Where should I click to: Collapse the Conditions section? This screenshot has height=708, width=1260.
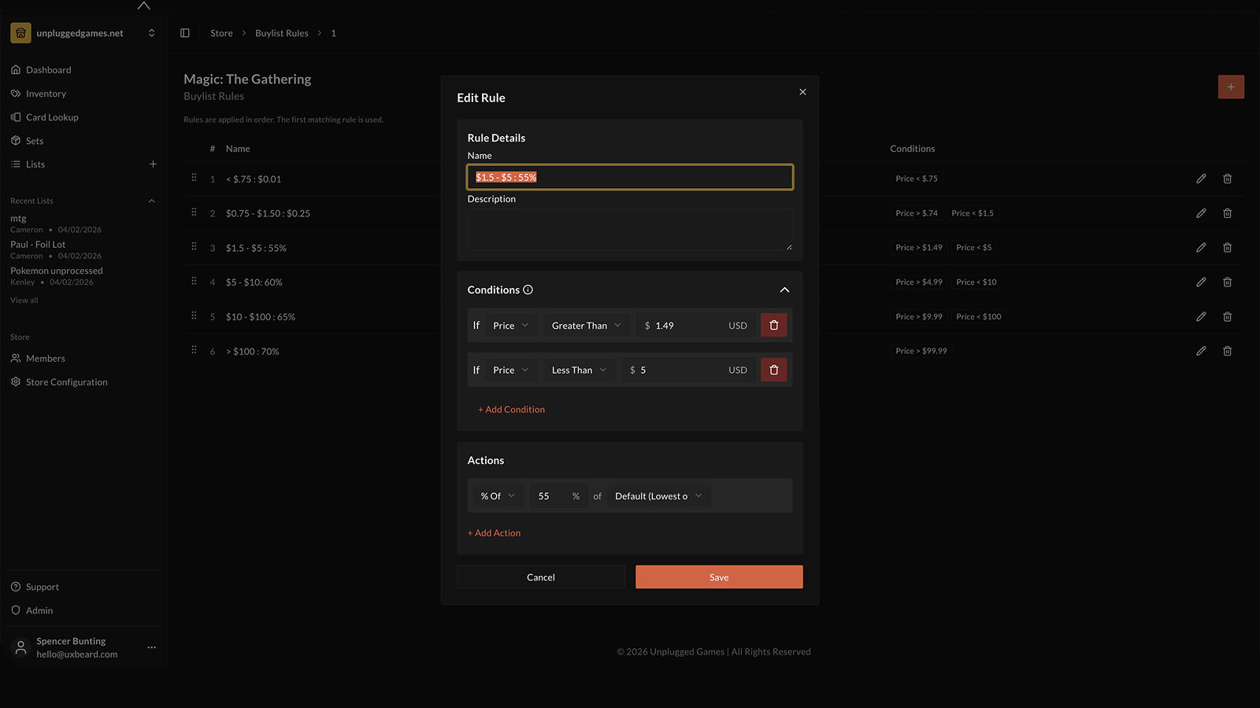(x=784, y=289)
